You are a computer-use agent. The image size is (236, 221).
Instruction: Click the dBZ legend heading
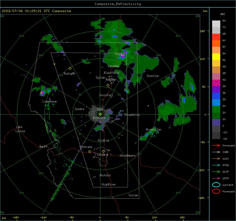click(222, 14)
